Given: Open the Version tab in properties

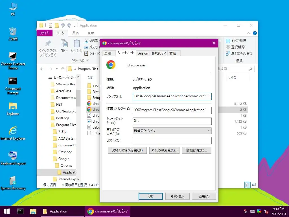Looking at the screenshot, I should pyautogui.click(x=143, y=53).
